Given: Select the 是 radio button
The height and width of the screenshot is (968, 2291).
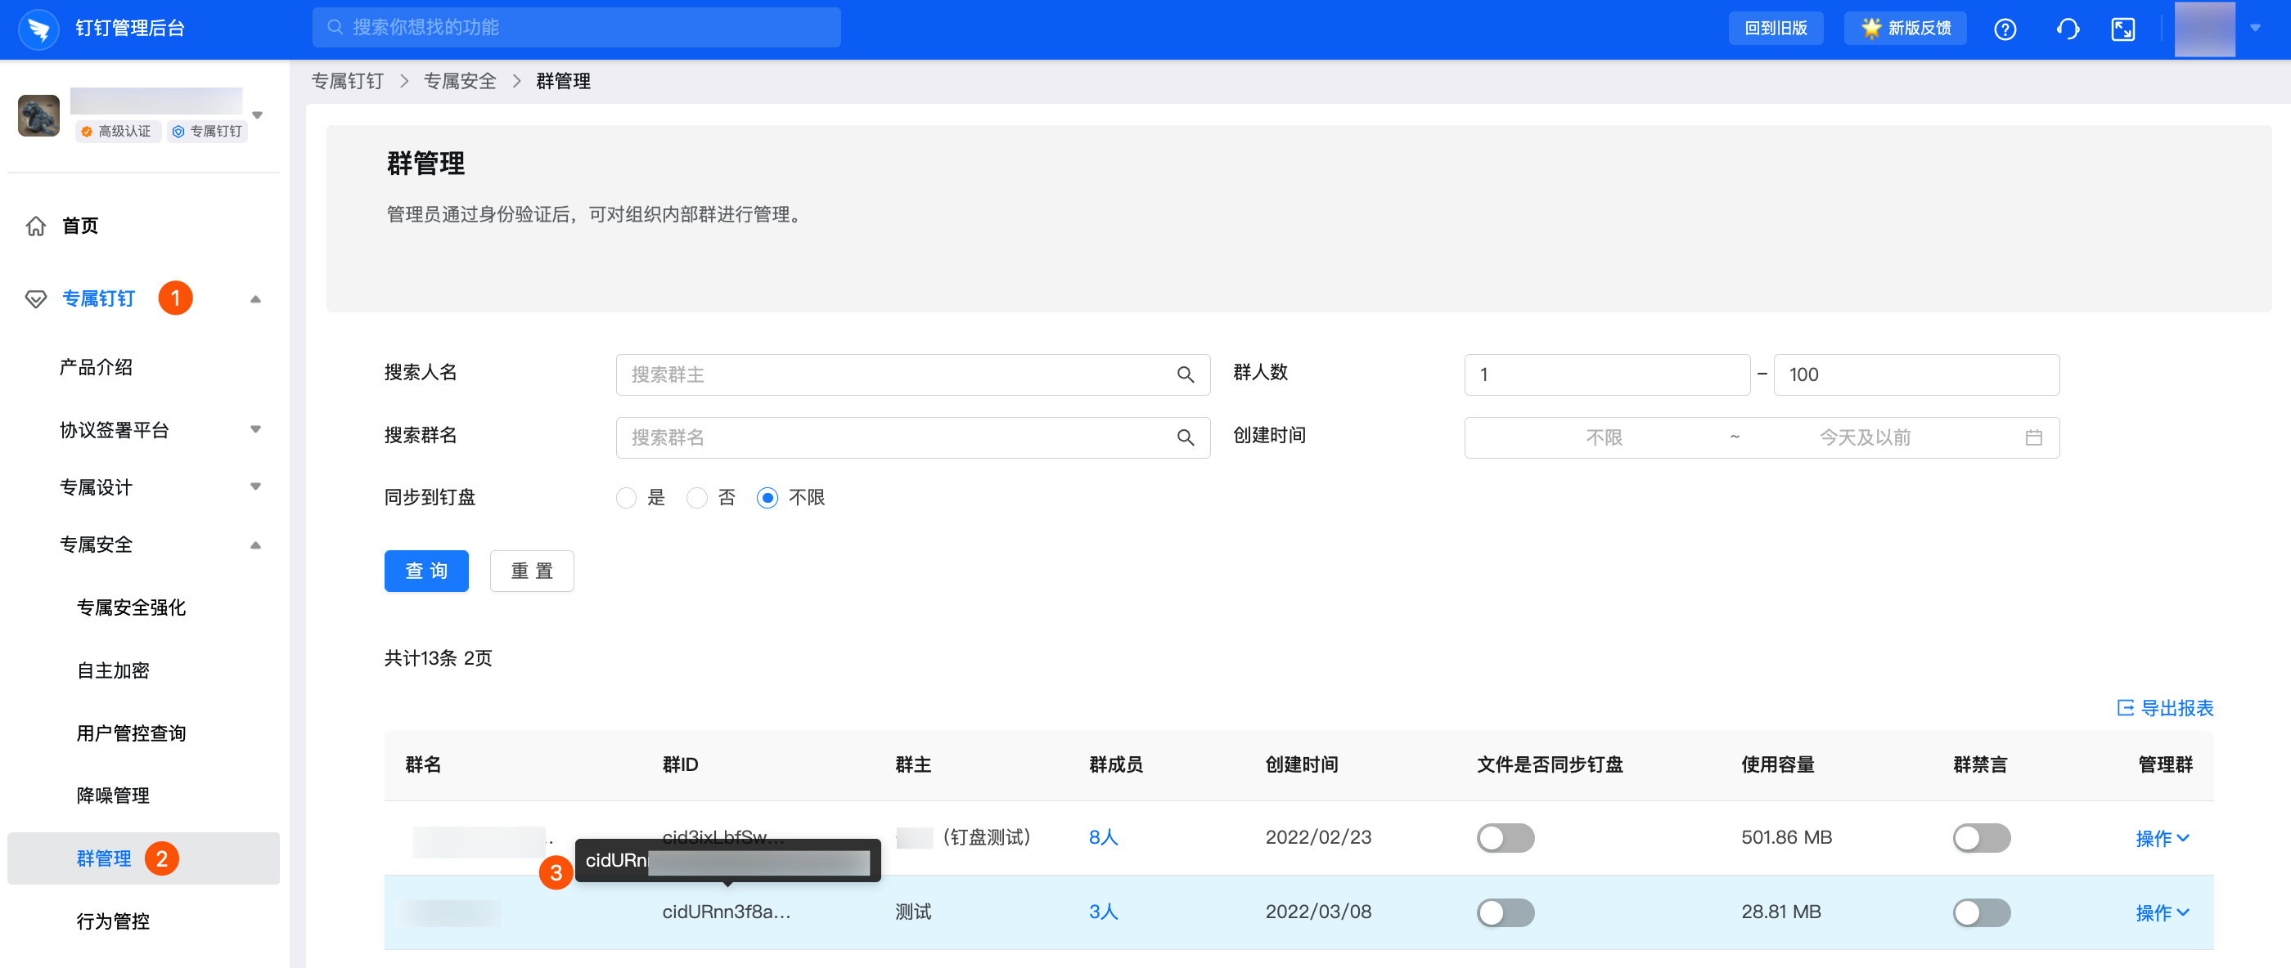Looking at the screenshot, I should (x=626, y=499).
